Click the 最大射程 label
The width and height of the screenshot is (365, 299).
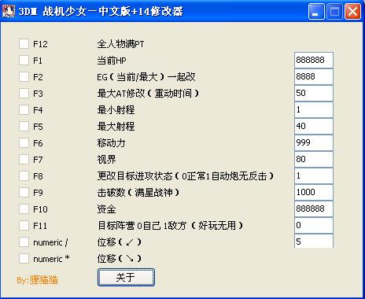coord(116,127)
